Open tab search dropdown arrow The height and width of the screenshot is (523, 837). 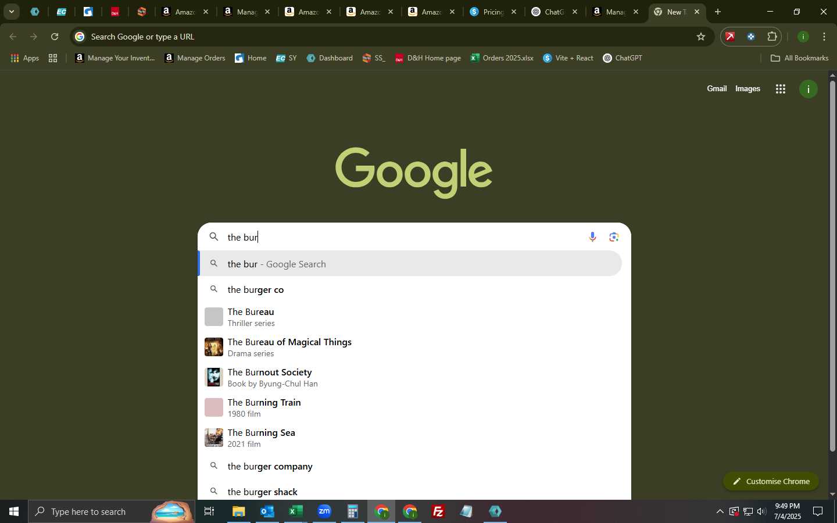tap(11, 12)
